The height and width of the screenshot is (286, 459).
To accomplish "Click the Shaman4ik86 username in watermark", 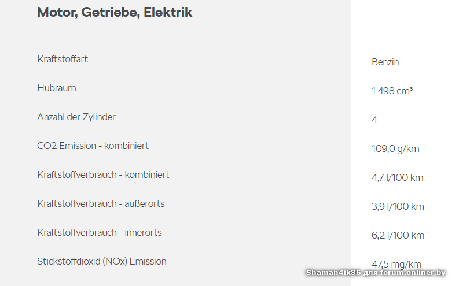I will pos(333,273).
